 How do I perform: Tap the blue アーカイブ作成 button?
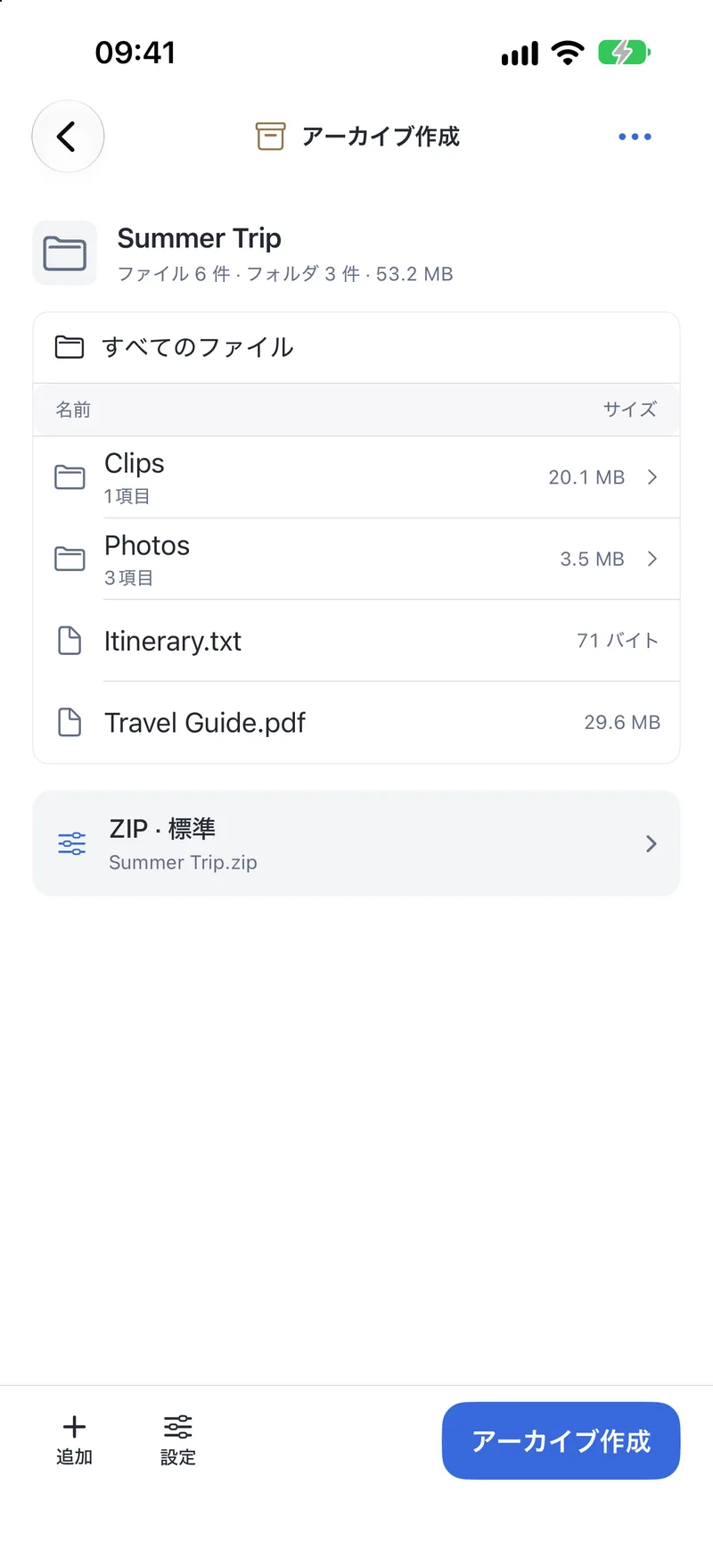561,1440
